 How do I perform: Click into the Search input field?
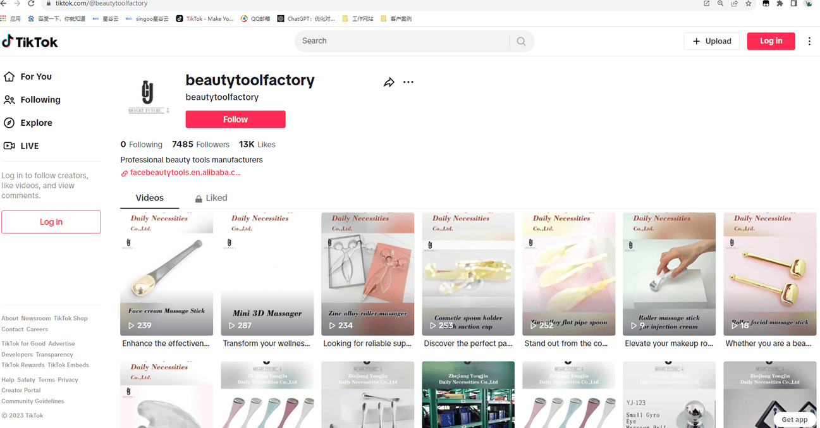[x=401, y=41]
